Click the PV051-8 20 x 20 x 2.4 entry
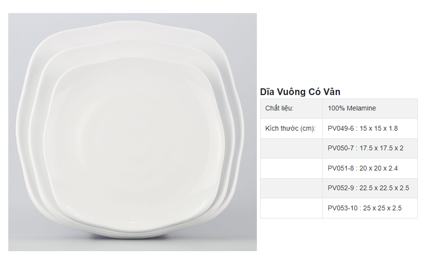 tap(362, 168)
